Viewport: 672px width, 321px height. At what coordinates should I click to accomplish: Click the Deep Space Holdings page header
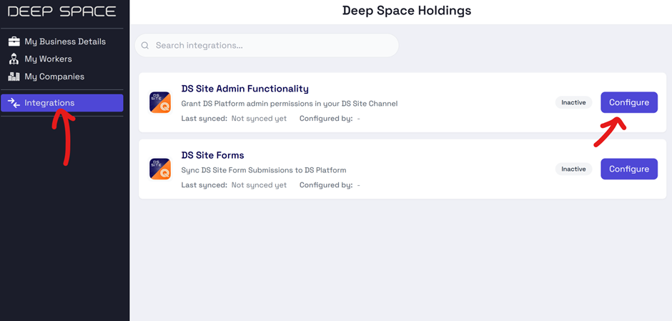[x=407, y=11]
